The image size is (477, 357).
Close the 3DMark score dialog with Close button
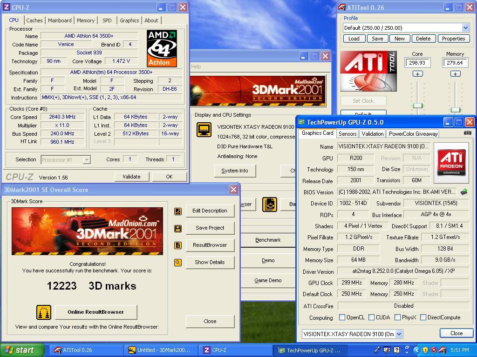(210, 321)
